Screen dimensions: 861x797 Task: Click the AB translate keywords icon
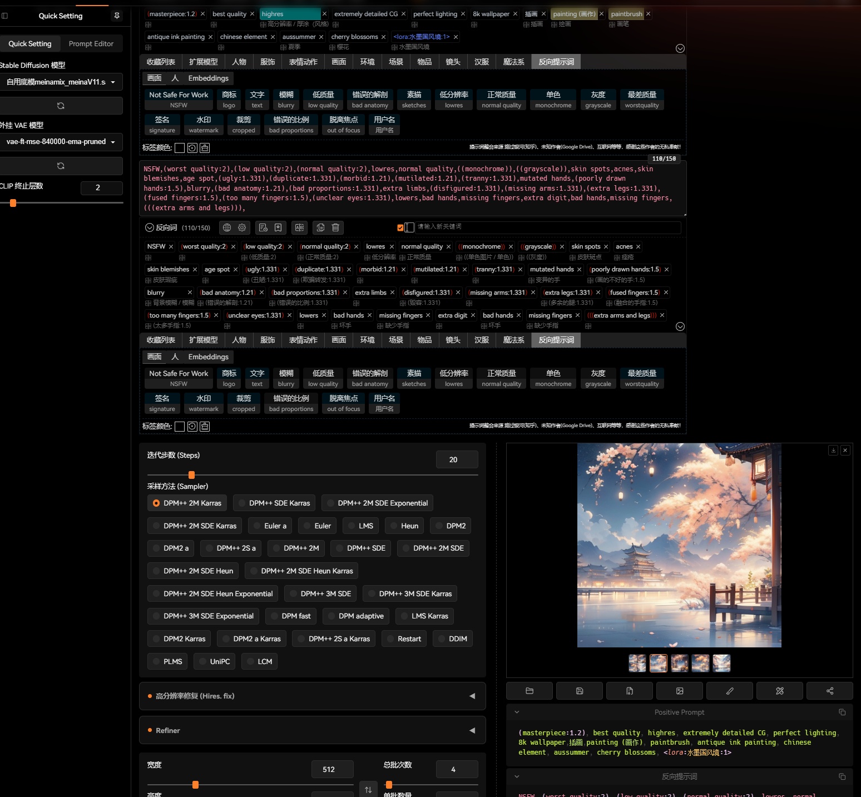click(300, 227)
